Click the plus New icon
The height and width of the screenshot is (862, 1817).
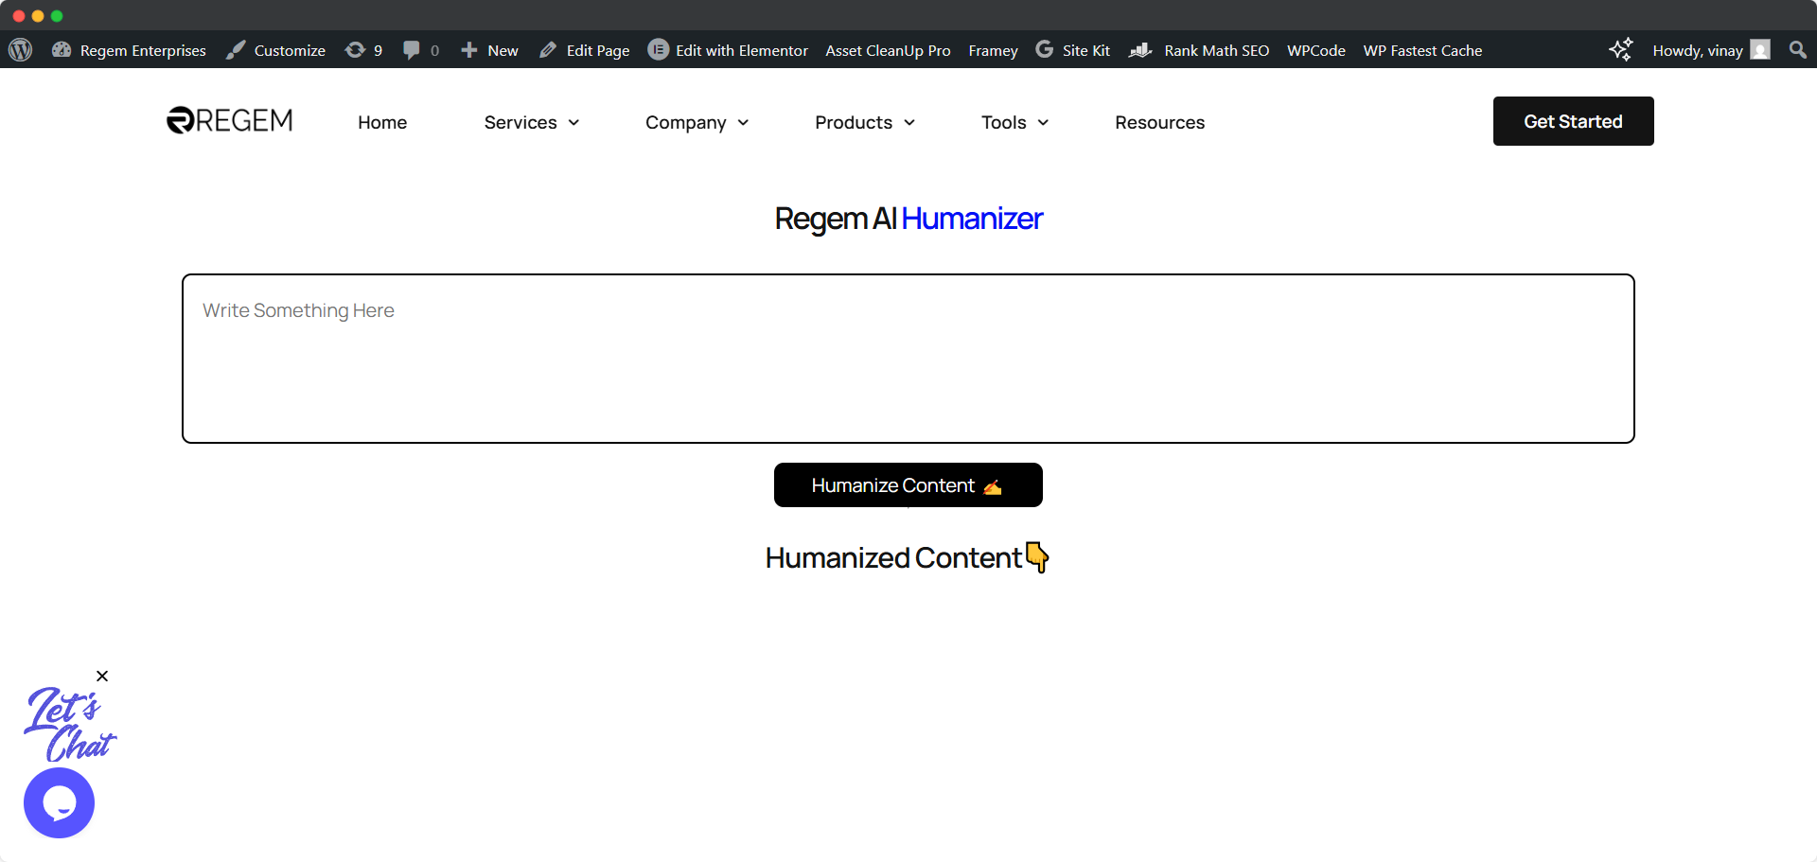(468, 50)
